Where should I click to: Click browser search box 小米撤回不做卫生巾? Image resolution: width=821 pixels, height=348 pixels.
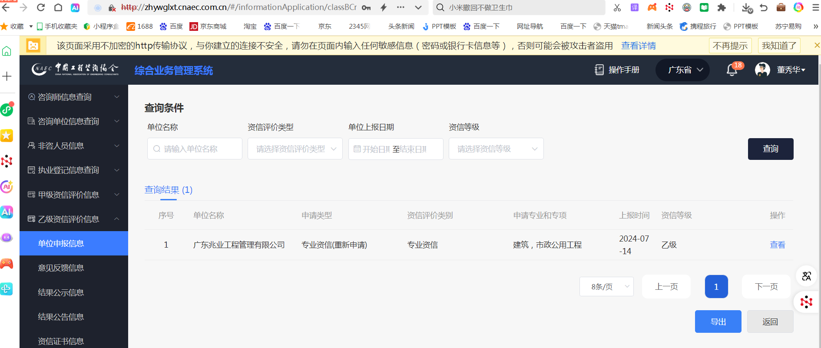click(x=519, y=7)
